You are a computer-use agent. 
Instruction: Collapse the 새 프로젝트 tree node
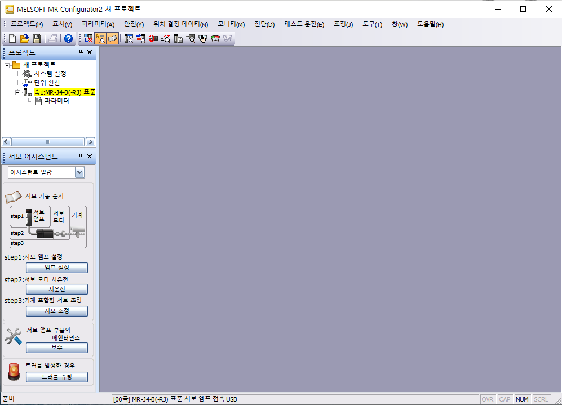7,65
